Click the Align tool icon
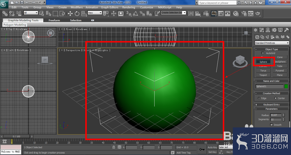The width and height of the screenshot is (291, 155). click(198, 13)
